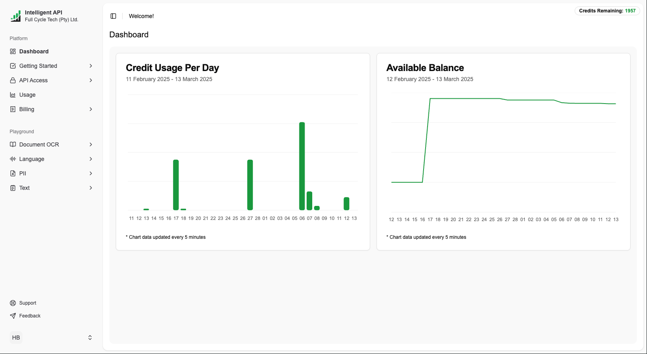Screen dimensions: 647x354
Task: Click the Language audio waveform icon
Action: (13, 159)
